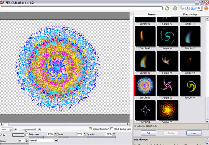Click the 66% zoom field
209x145 pixels.
point(5,129)
